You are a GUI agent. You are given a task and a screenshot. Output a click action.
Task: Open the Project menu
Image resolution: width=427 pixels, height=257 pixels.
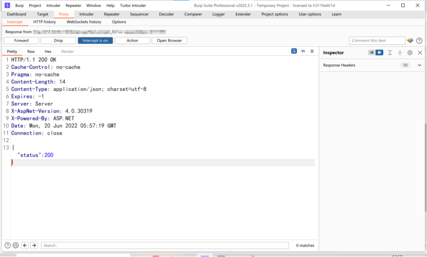pyautogui.click(x=35, y=6)
